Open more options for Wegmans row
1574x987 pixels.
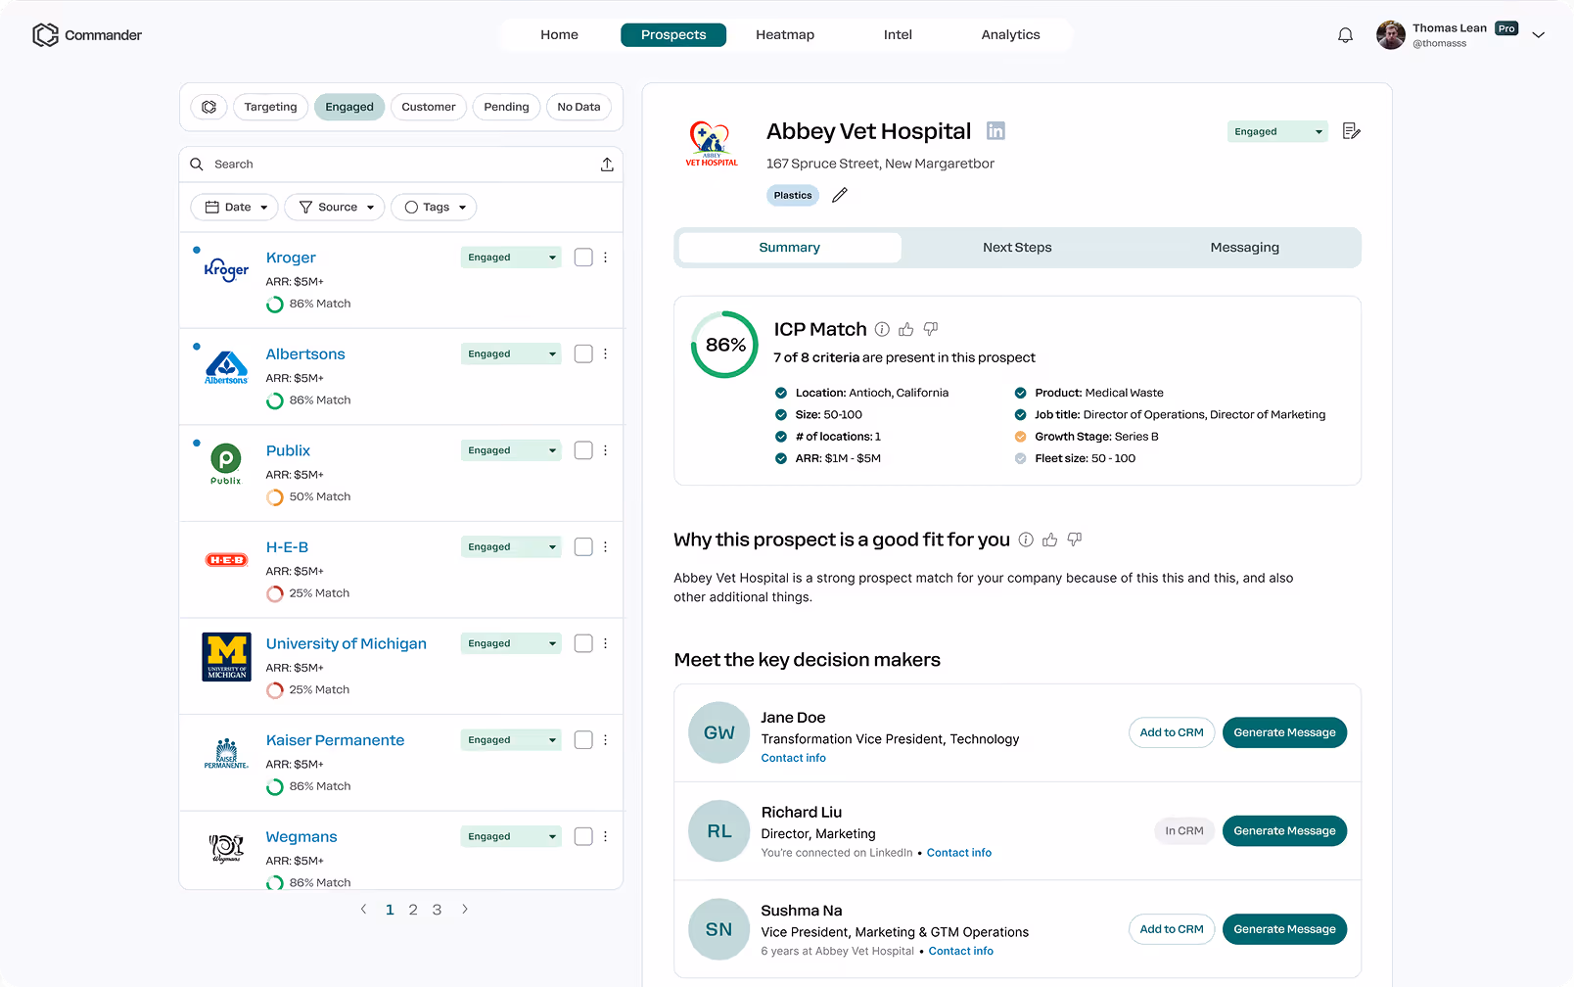click(605, 836)
